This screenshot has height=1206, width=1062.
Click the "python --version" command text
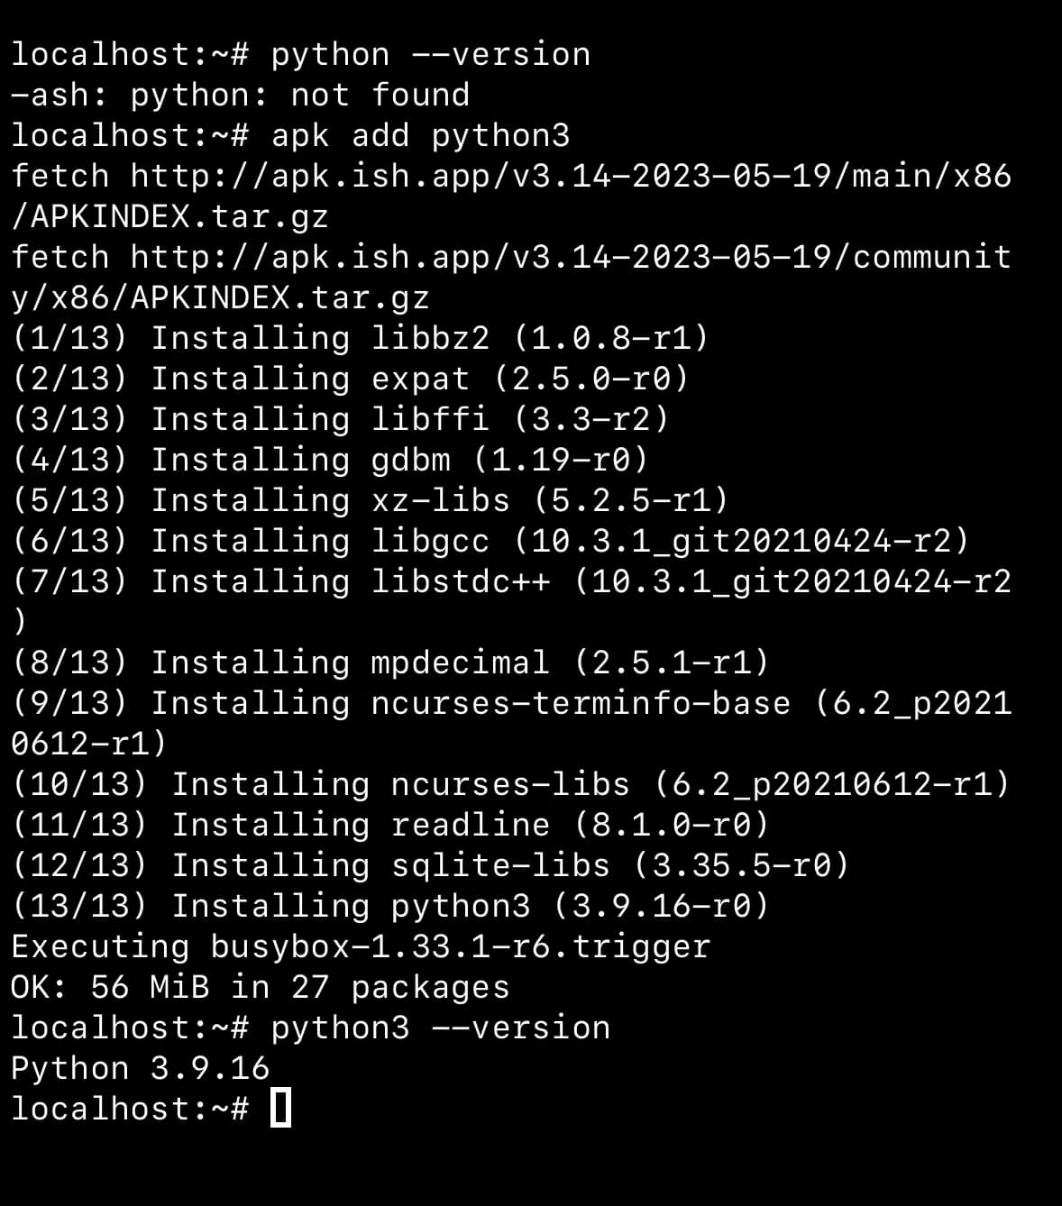pos(430,55)
